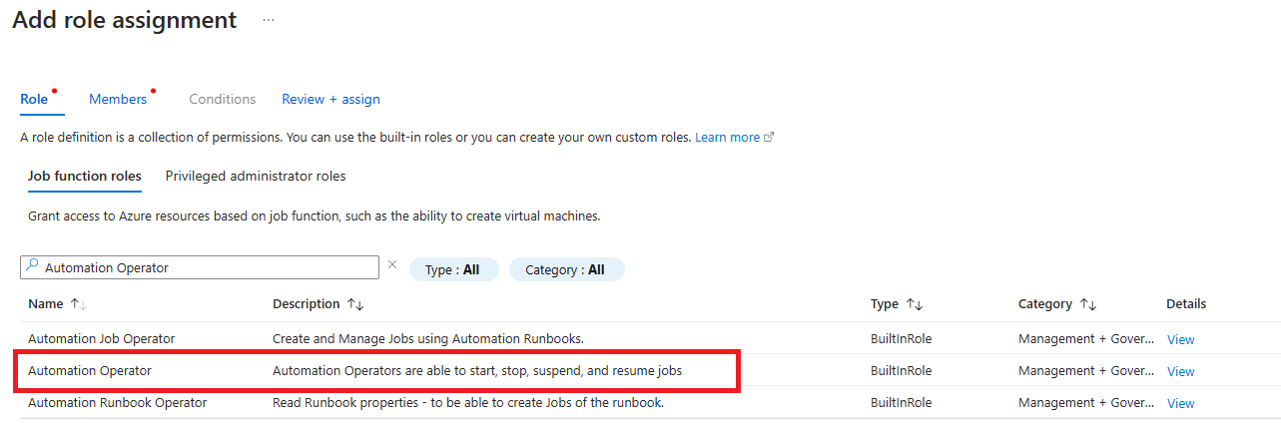Sort roles by Description column arrows

[355, 304]
